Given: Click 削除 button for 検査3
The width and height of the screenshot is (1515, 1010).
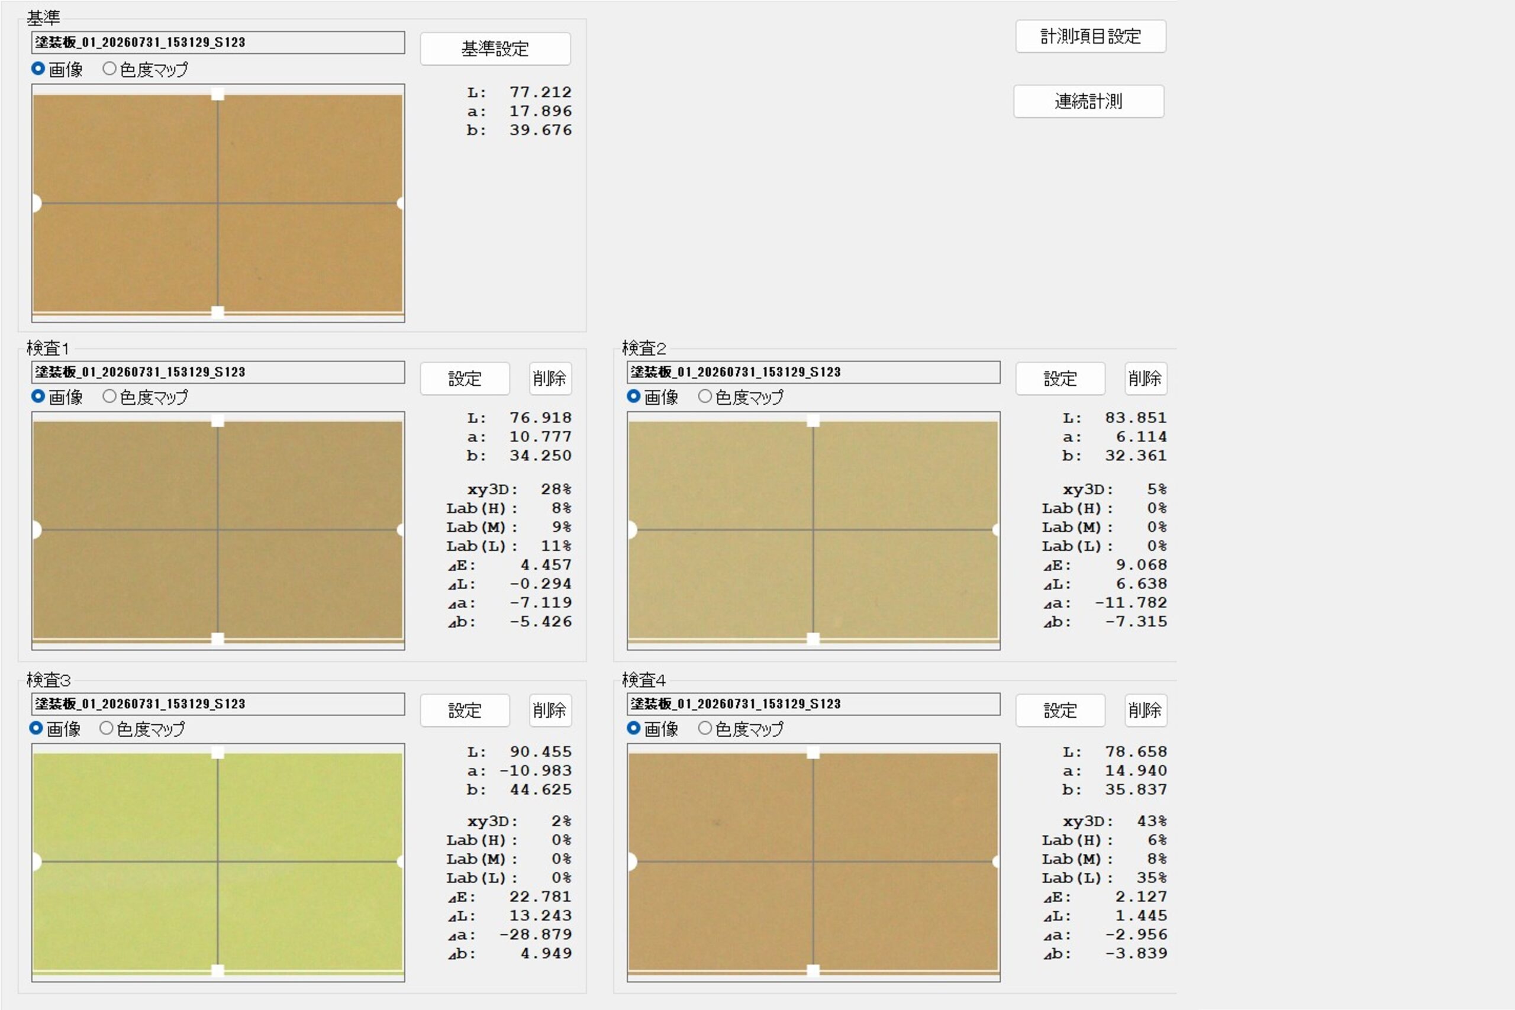Looking at the screenshot, I should click(x=549, y=710).
